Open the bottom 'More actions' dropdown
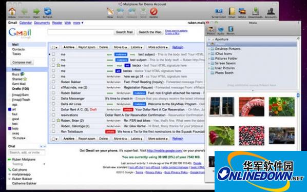307x192 pixels. 158,139
